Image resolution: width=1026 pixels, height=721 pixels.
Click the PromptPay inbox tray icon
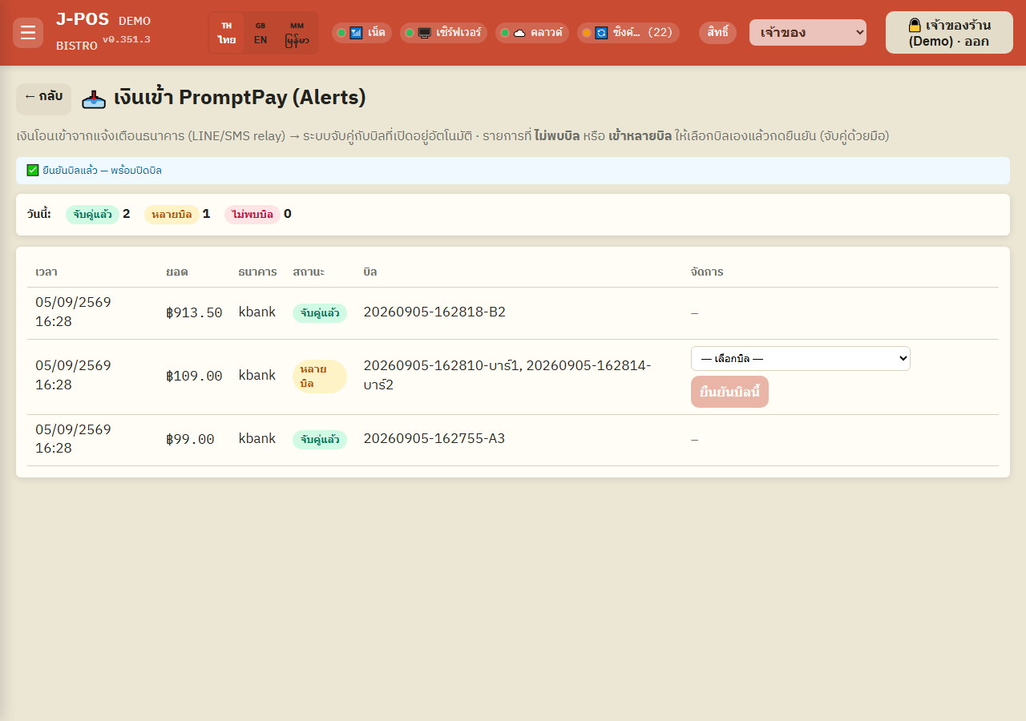(94, 99)
